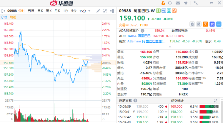Open the messages envelope icon
Screen dimensions: 223x123
tap(178, 3)
